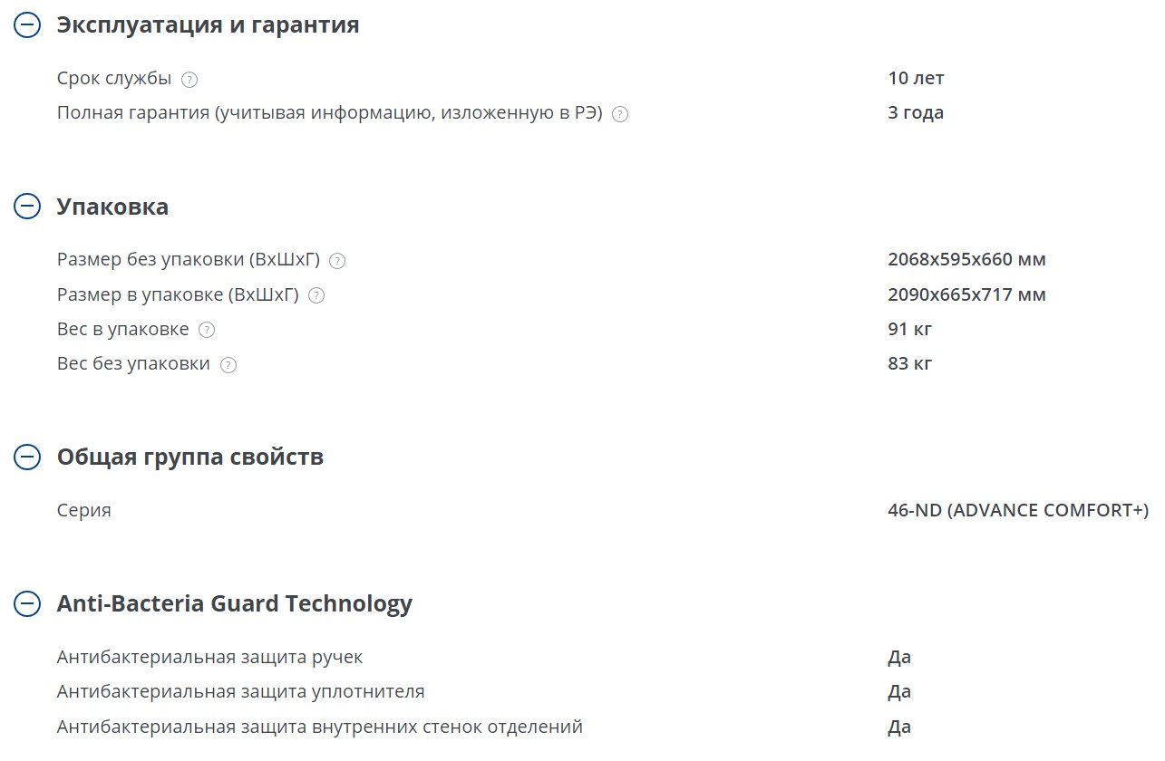Click the Эксплуатация и гарантия heading
Image resolution: width=1165 pixels, height=761 pixels.
(x=208, y=24)
